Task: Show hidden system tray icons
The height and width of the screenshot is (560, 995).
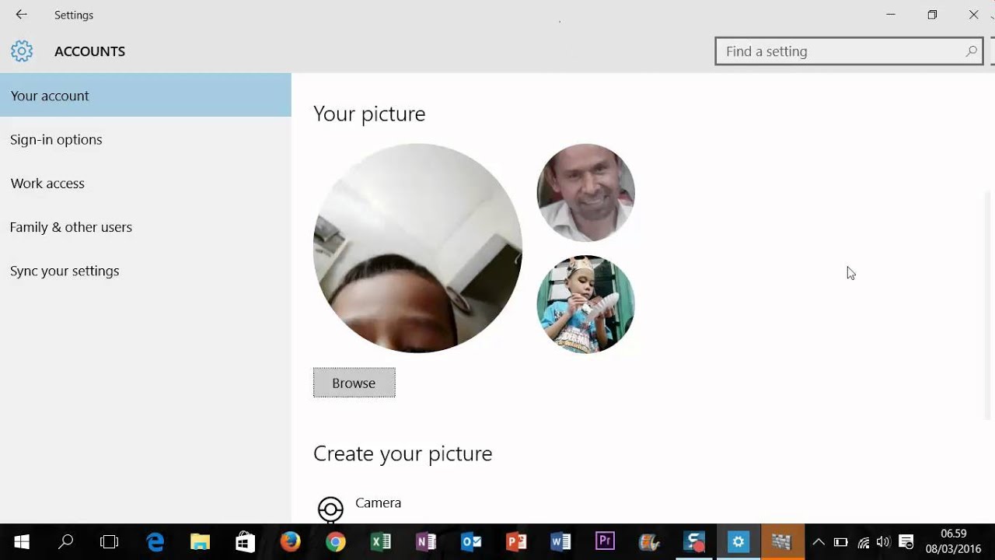Action: tap(819, 542)
